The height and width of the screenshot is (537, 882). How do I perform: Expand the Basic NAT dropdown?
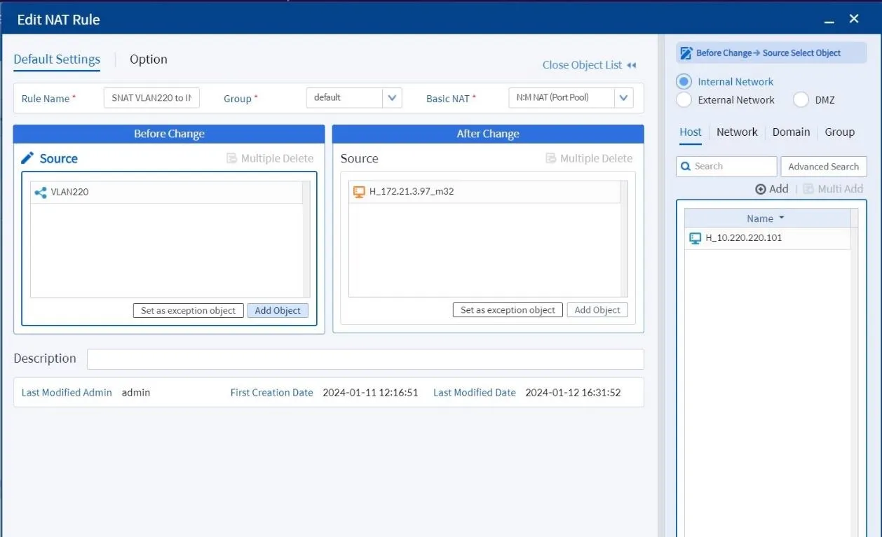click(x=623, y=98)
